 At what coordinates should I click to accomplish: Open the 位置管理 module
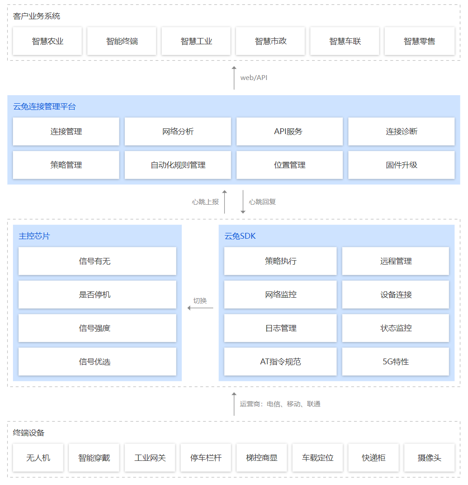point(290,165)
